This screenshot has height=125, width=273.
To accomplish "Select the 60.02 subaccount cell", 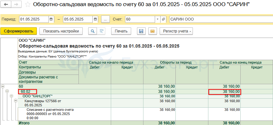I will pos(27,92).
